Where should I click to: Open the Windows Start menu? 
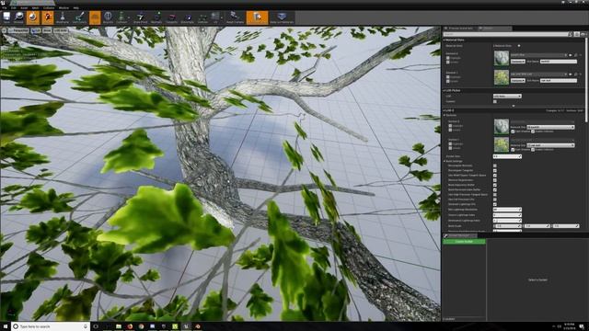tap(6, 326)
